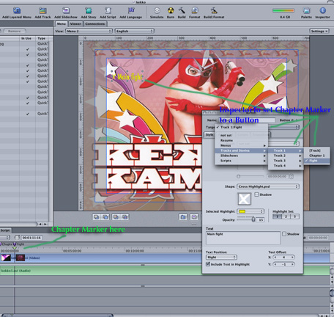
Task: Select the Style tab in the inspector
Action: tap(209, 135)
